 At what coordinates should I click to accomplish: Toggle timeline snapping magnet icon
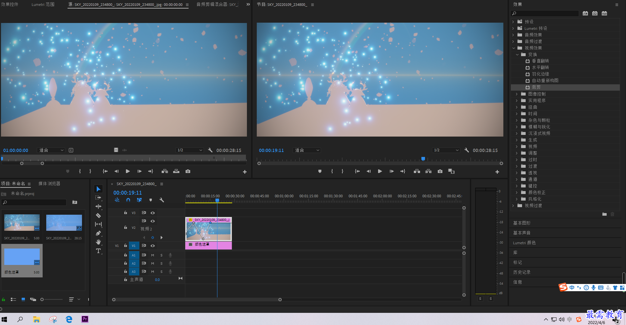tap(128, 200)
